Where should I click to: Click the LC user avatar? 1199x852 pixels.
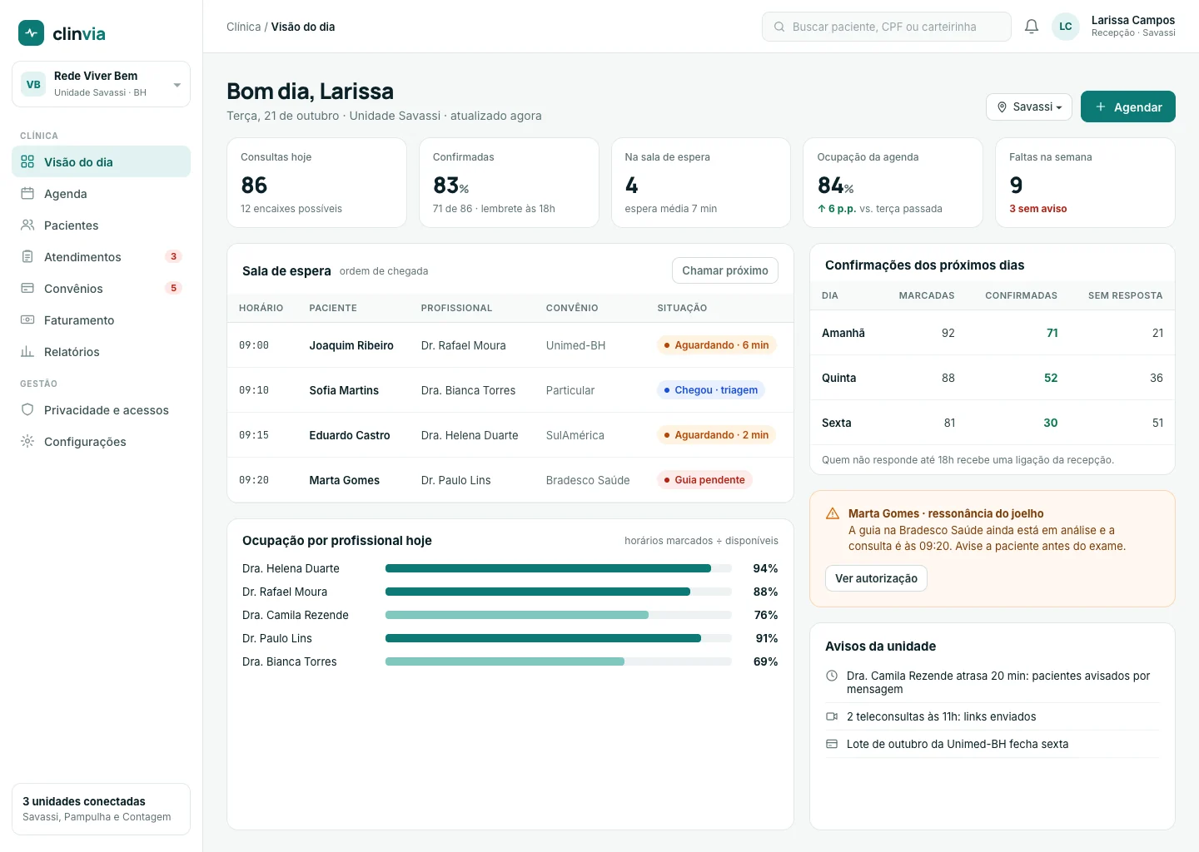1066,27
